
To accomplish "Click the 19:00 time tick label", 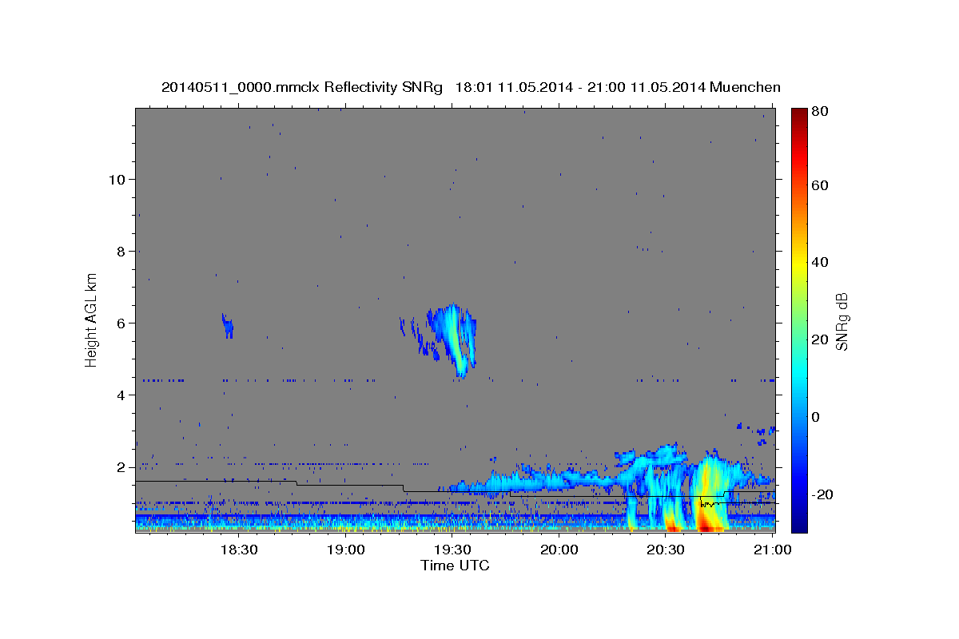I will [x=345, y=550].
